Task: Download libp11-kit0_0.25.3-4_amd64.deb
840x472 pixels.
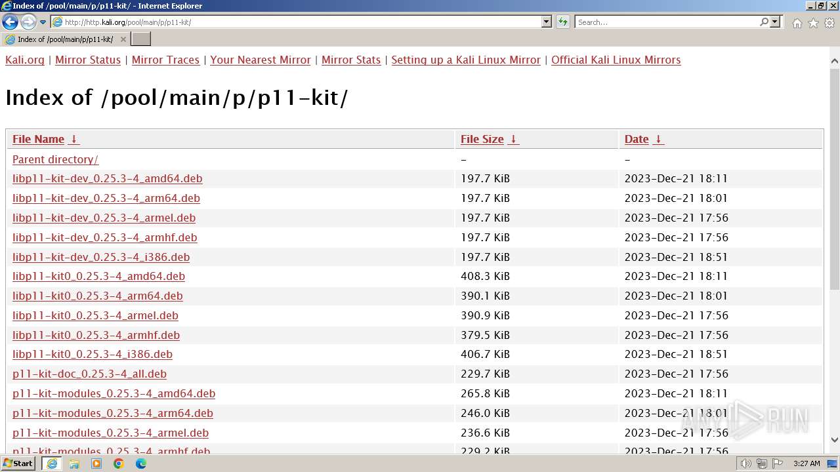Action: coord(98,276)
